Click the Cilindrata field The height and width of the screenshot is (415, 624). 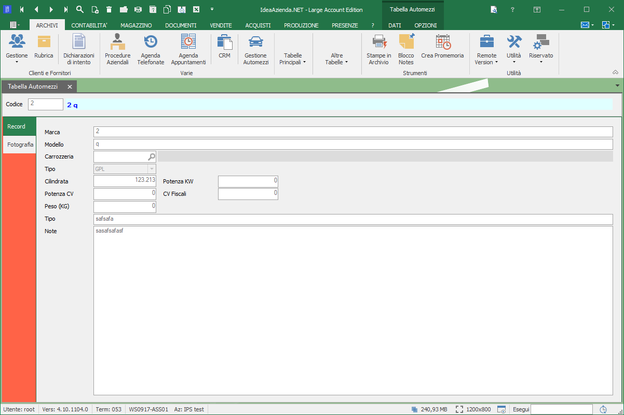(x=125, y=181)
